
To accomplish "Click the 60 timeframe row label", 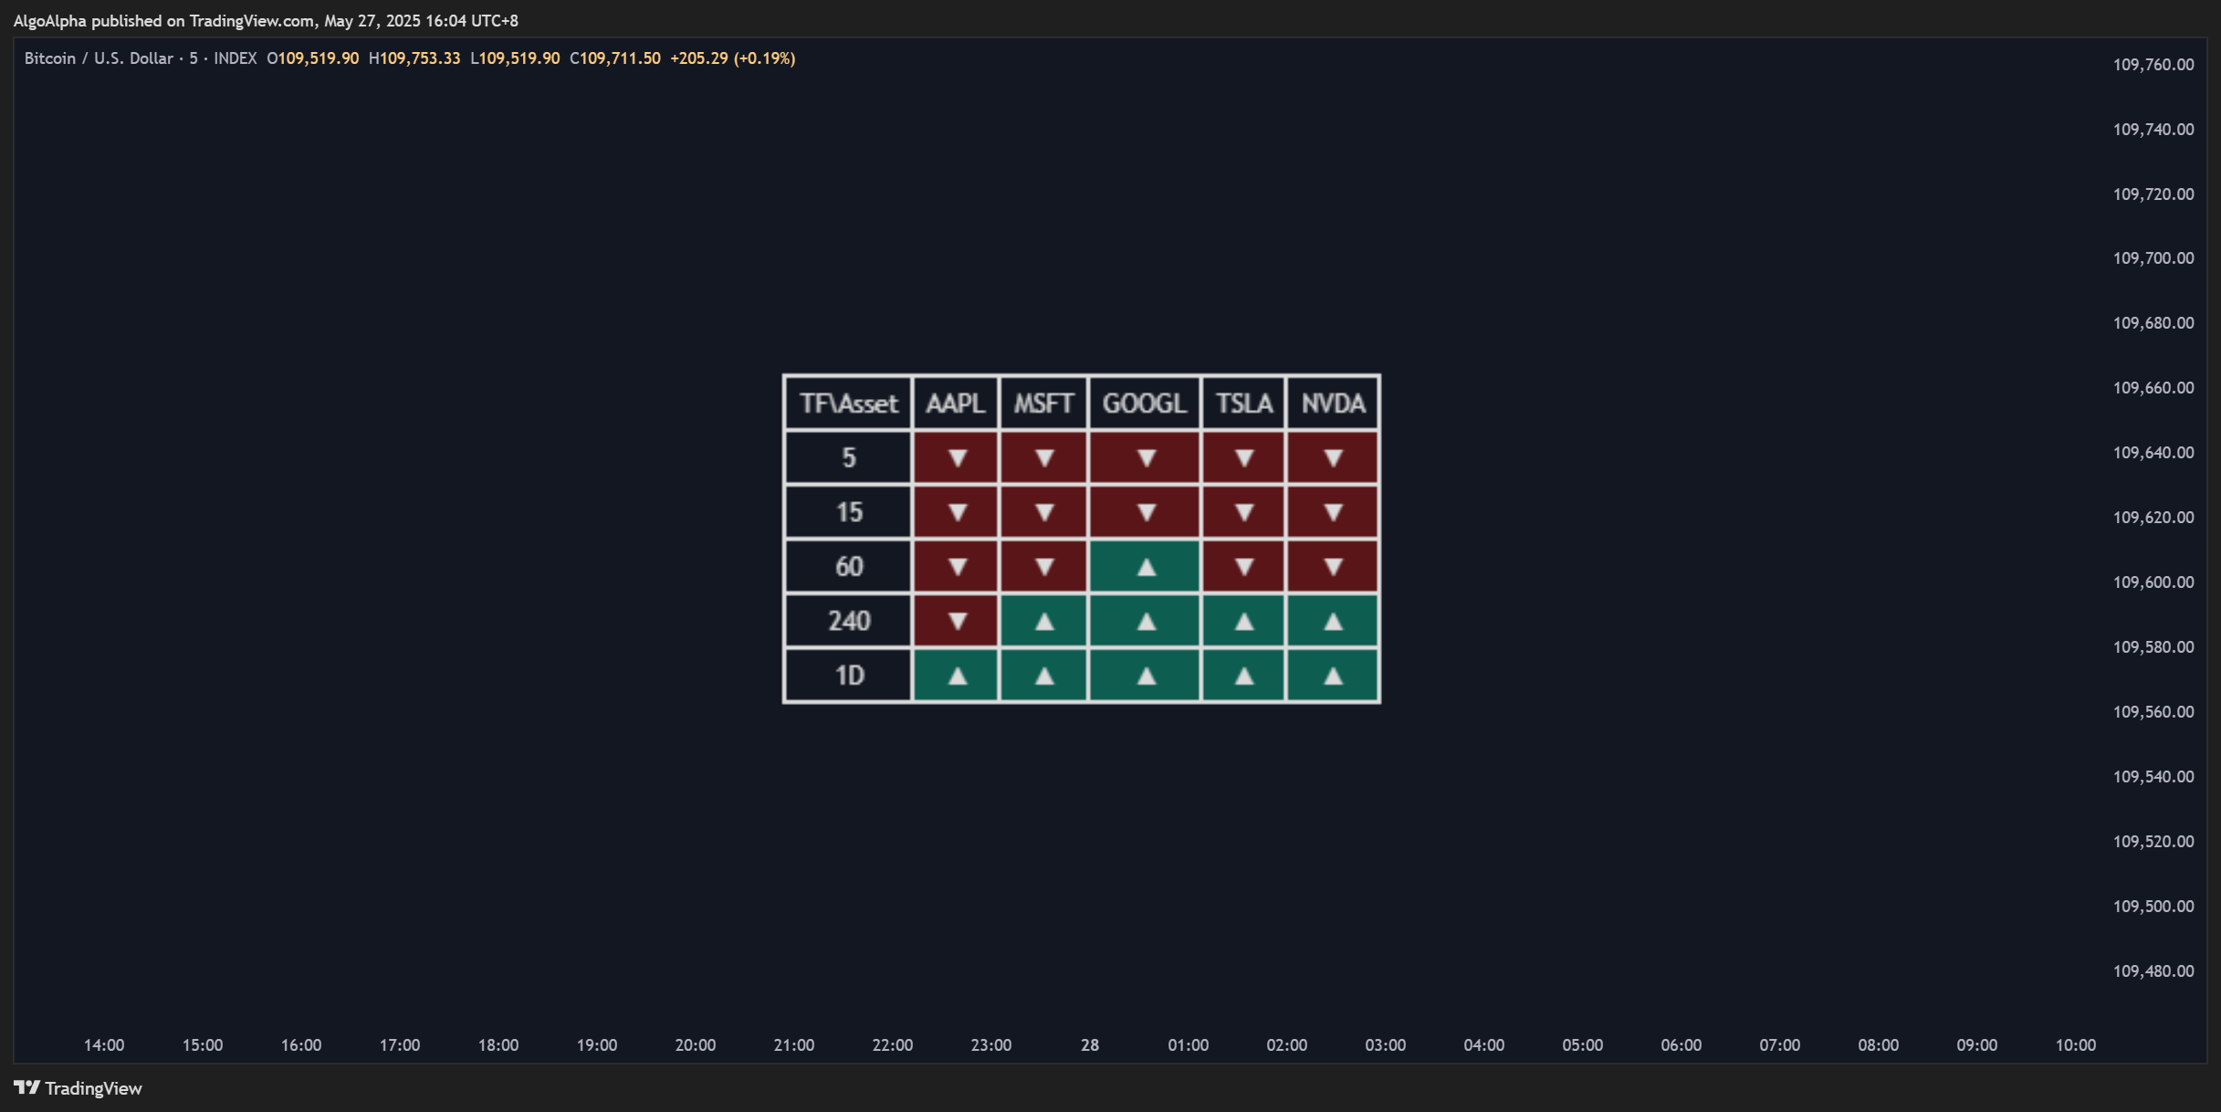I will [x=848, y=566].
